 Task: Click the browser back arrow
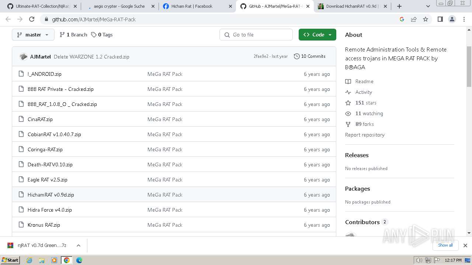(x=8, y=19)
